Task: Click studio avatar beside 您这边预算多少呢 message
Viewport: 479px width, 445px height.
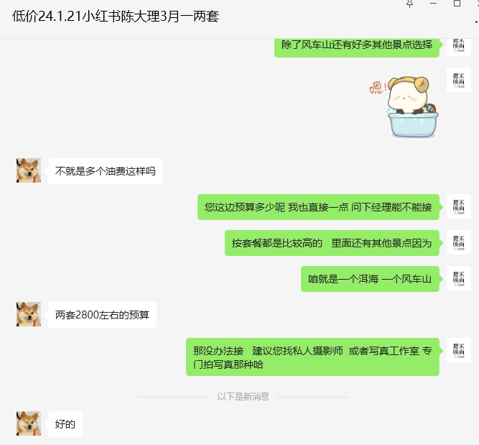Action: coord(458,206)
